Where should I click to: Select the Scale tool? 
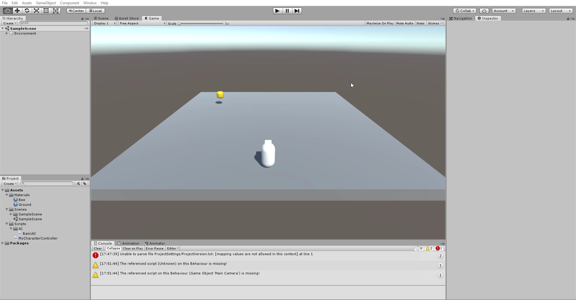(x=37, y=10)
